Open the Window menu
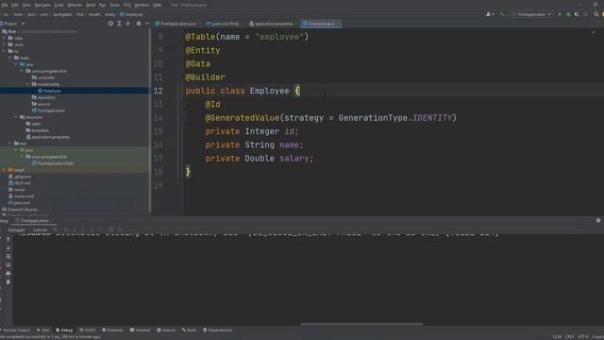This screenshot has height=340, width=604. coord(142,5)
